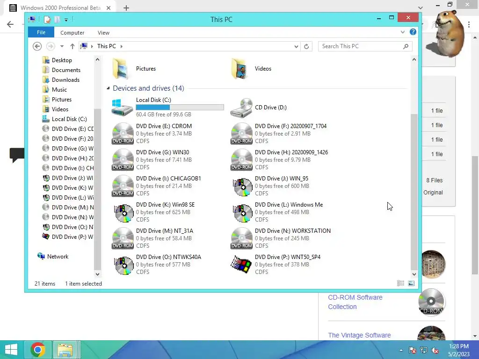Select DVD Drive (L:) Windows Me icon

(x=242, y=213)
